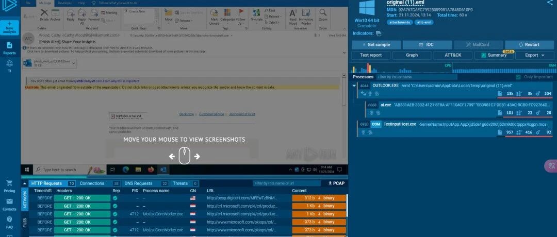Viewport: 557px width, 237px height.
Task: Open the AI Summary beta
Action: [494, 55]
